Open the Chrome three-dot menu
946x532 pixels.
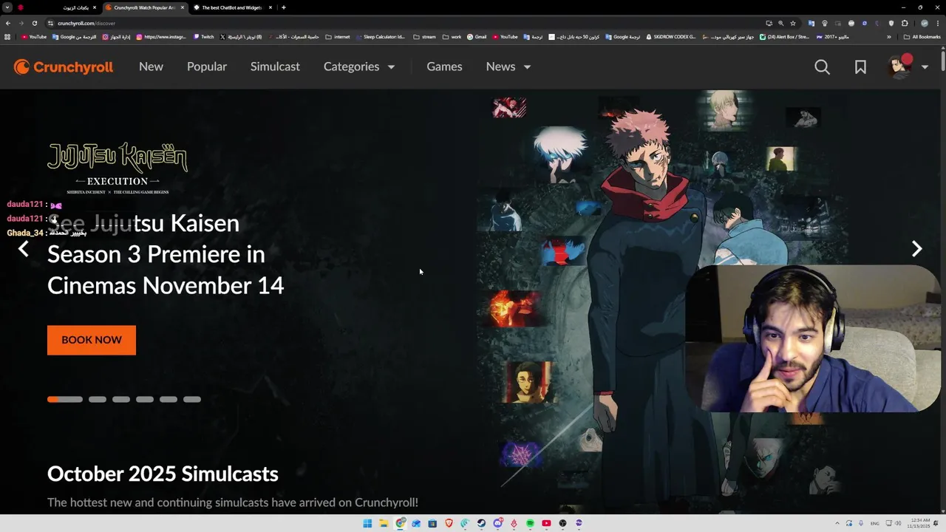tap(938, 23)
